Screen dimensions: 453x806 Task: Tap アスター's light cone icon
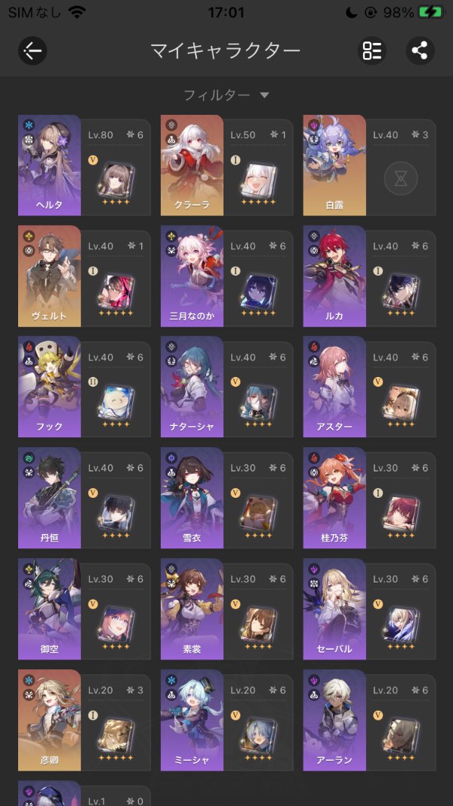(x=401, y=402)
